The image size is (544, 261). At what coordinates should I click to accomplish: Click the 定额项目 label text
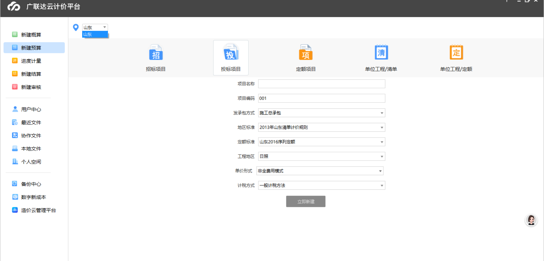click(306, 69)
